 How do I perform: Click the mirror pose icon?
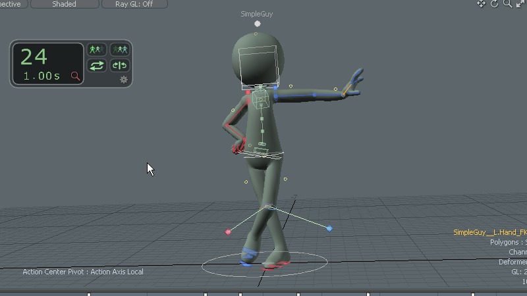pyautogui.click(x=119, y=66)
